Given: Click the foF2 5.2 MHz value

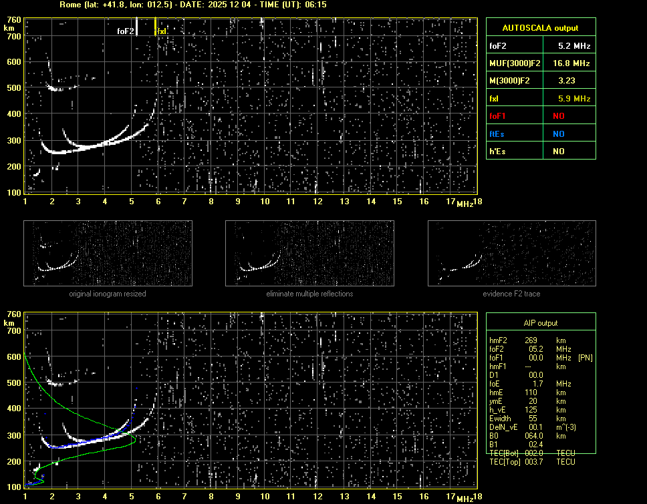Looking at the screenshot, I should pos(574,46).
